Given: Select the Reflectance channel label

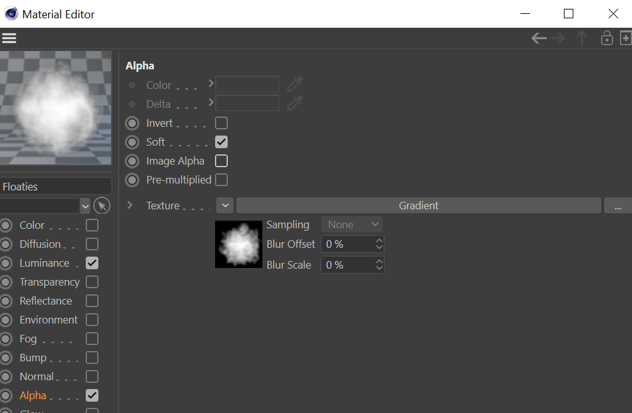Looking at the screenshot, I should click(x=45, y=301).
